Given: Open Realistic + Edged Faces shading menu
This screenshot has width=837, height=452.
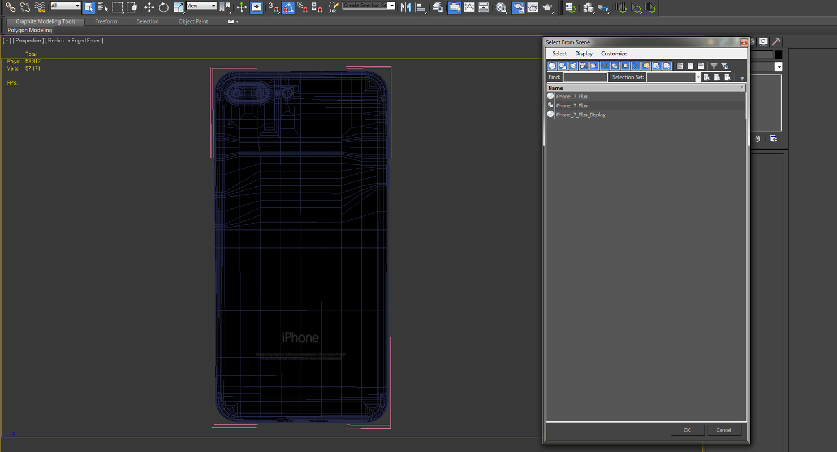Looking at the screenshot, I should pos(75,41).
